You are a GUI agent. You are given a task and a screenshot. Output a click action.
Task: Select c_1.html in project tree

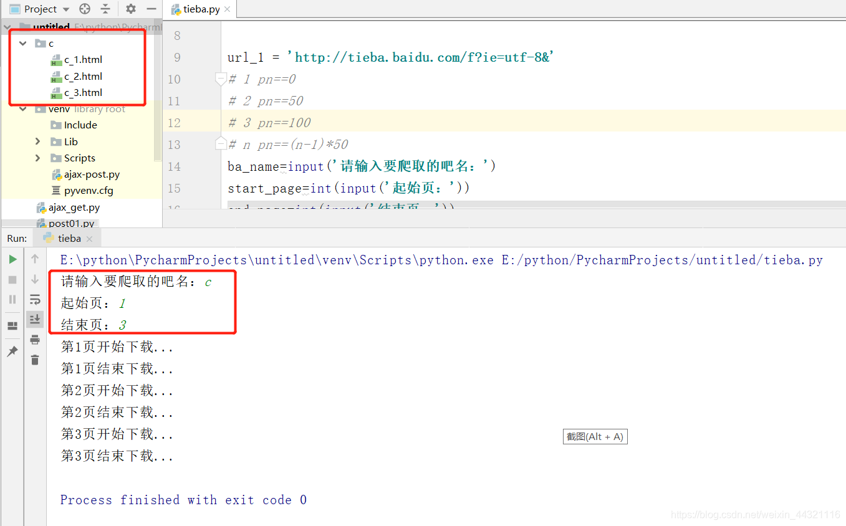83,60
